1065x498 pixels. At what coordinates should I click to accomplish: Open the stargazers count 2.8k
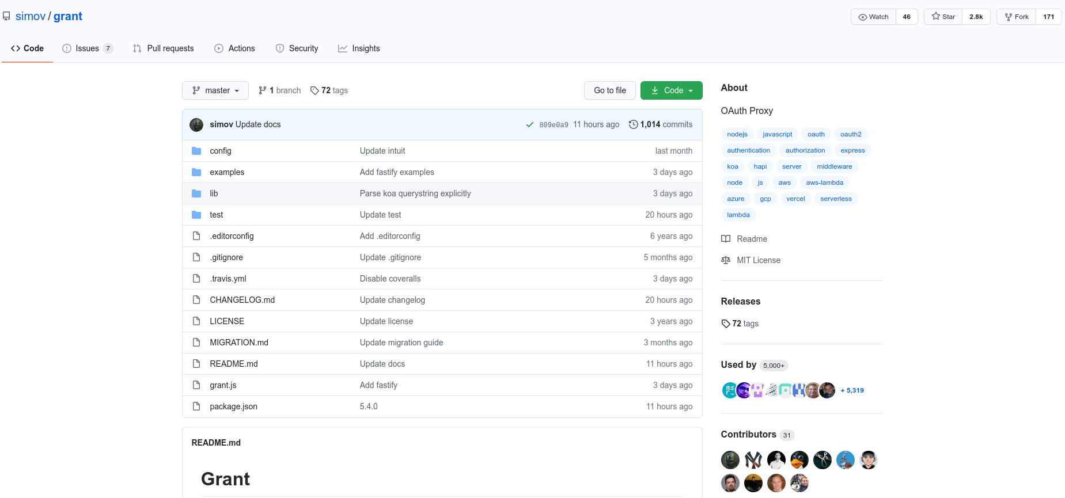click(x=976, y=17)
